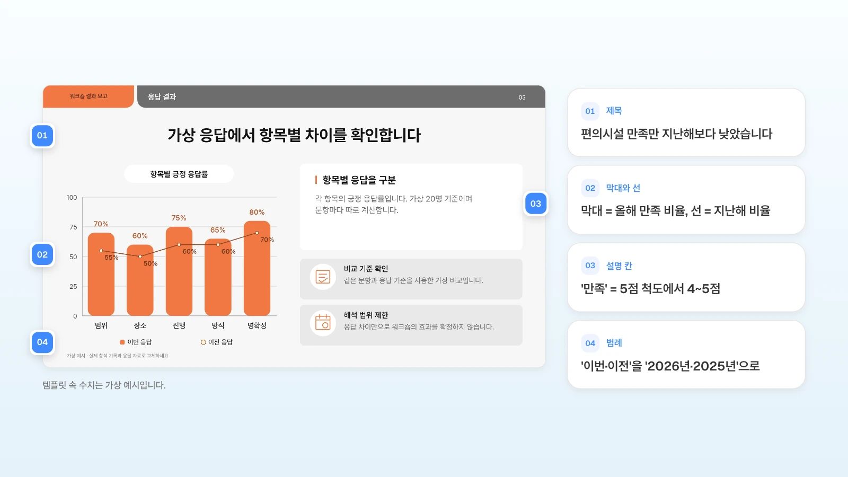Click the caption 템플릿 속 수치는 가상 예시입니다.
The width and height of the screenshot is (848, 477).
point(104,385)
